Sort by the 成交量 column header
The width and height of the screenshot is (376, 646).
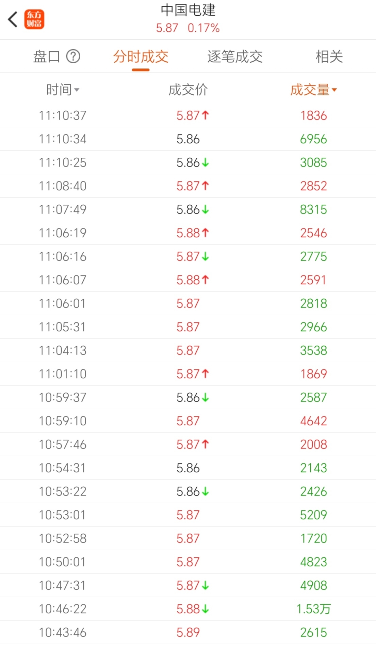coord(313,90)
